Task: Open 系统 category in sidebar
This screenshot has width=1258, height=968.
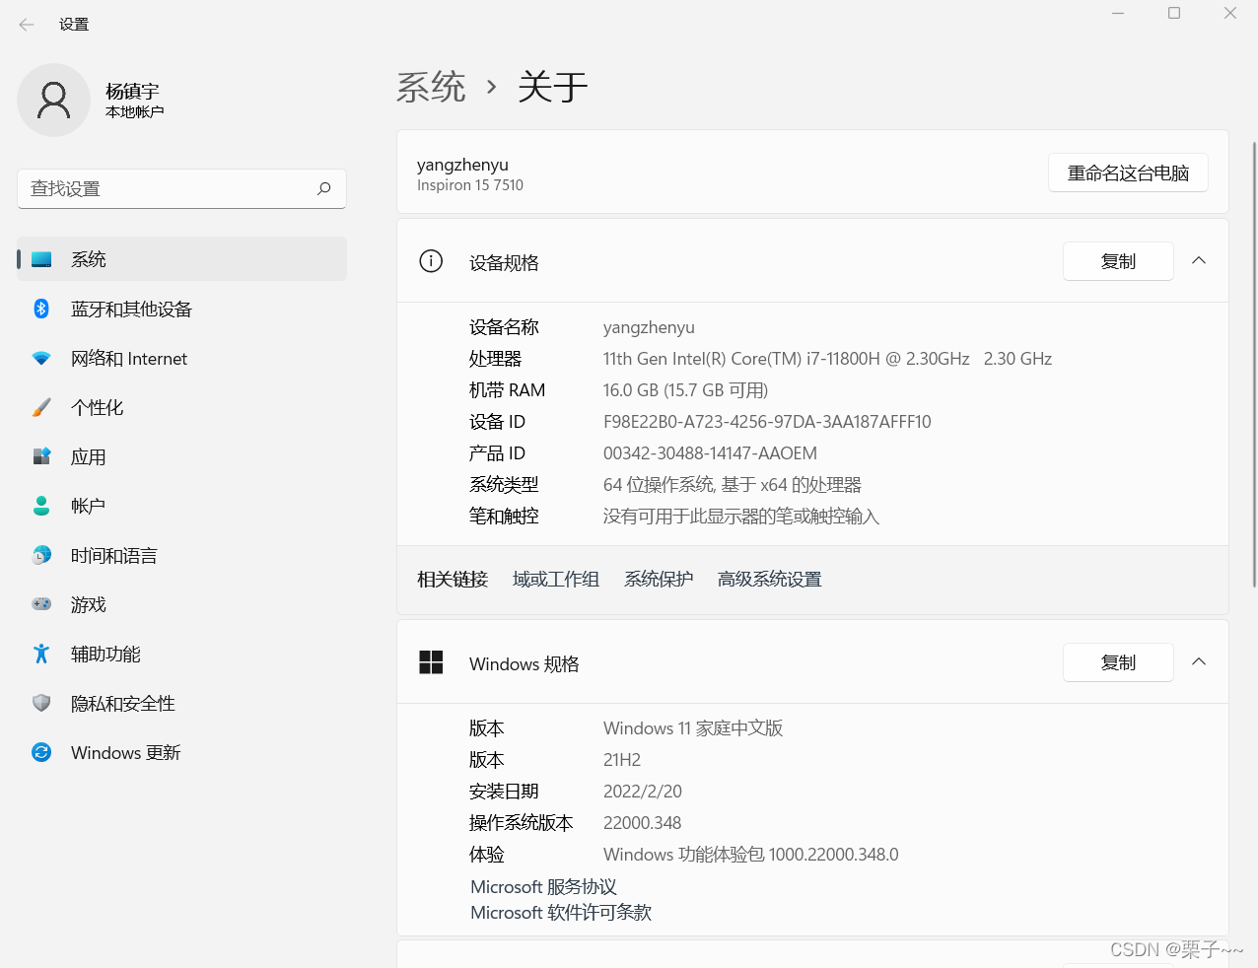Action: [182, 259]
